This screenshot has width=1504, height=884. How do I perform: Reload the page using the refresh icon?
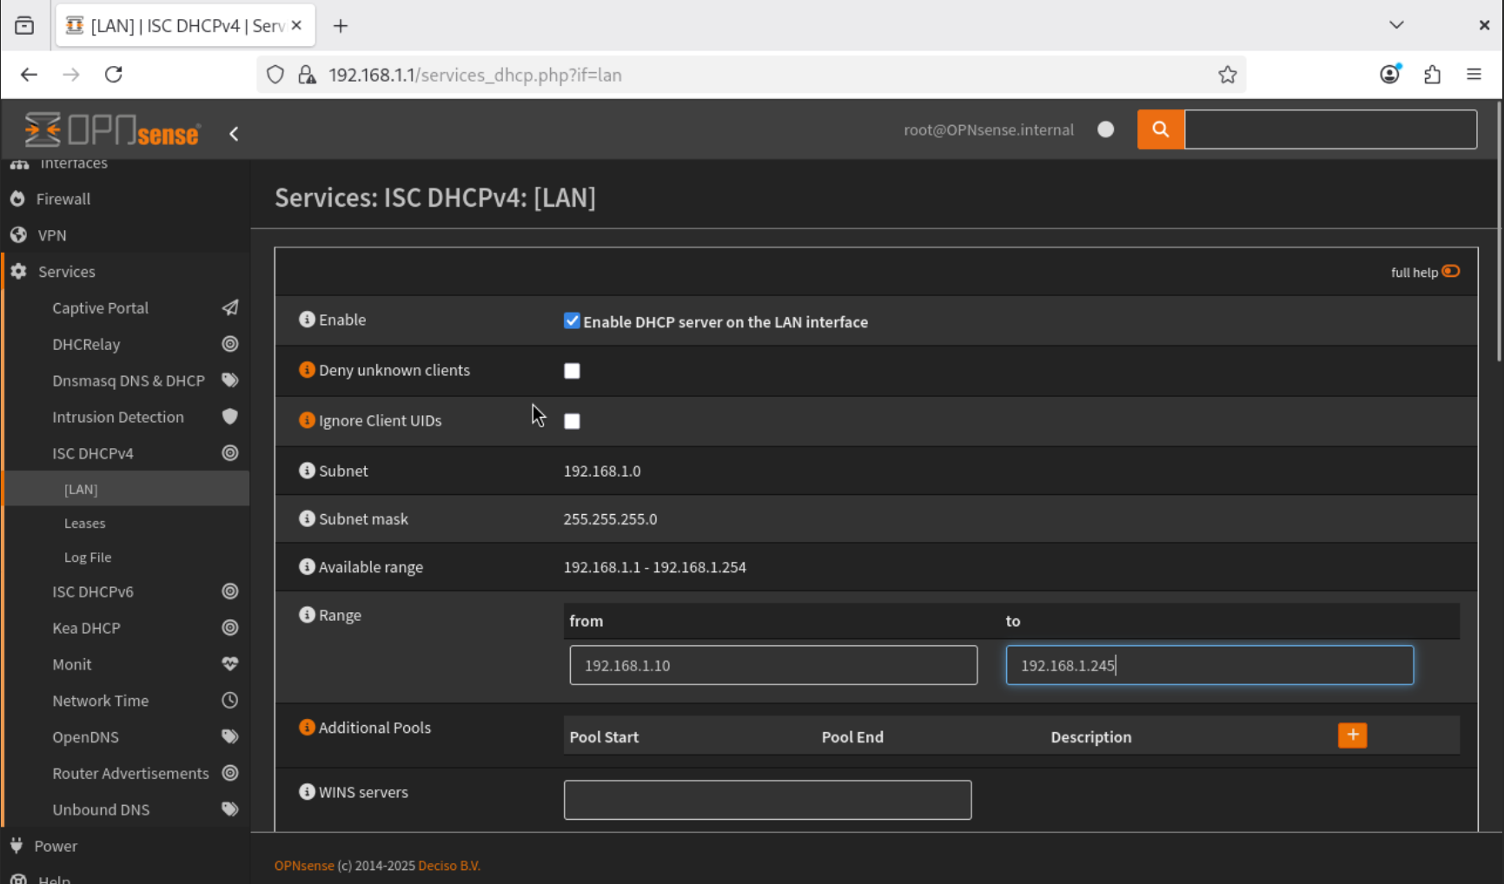tap(114, 75)
